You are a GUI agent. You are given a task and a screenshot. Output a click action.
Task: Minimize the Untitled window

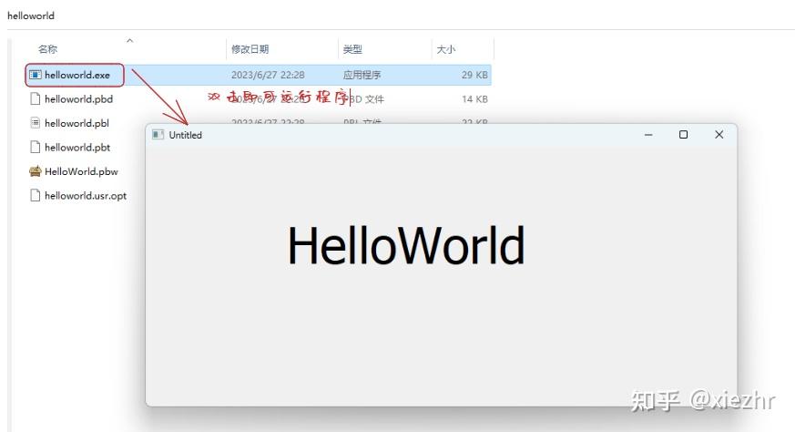coord(648,135)
